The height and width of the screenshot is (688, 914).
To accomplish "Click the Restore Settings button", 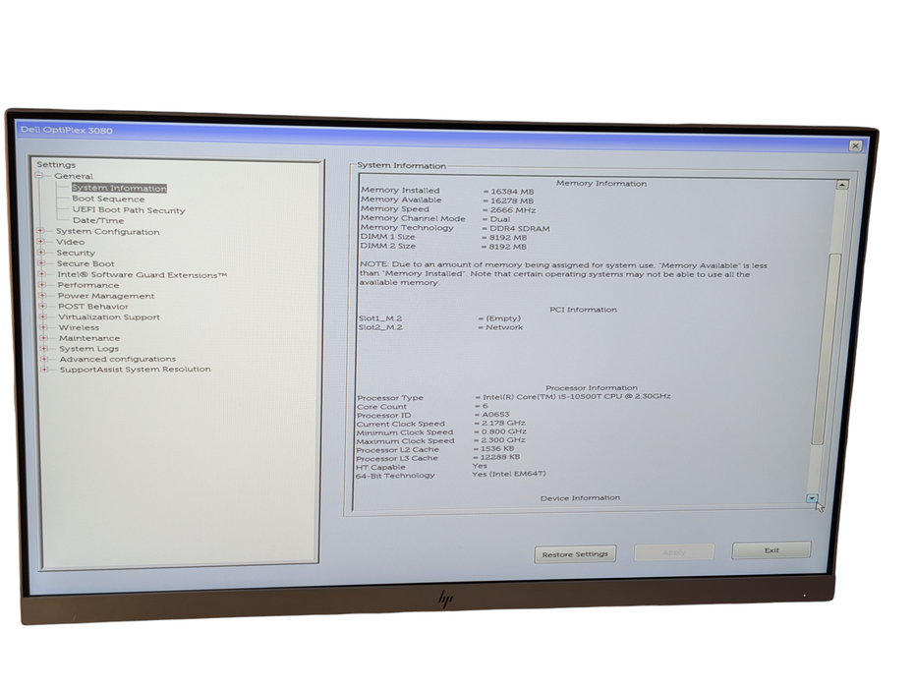I will pyautogui.click(x=575, y=554).
